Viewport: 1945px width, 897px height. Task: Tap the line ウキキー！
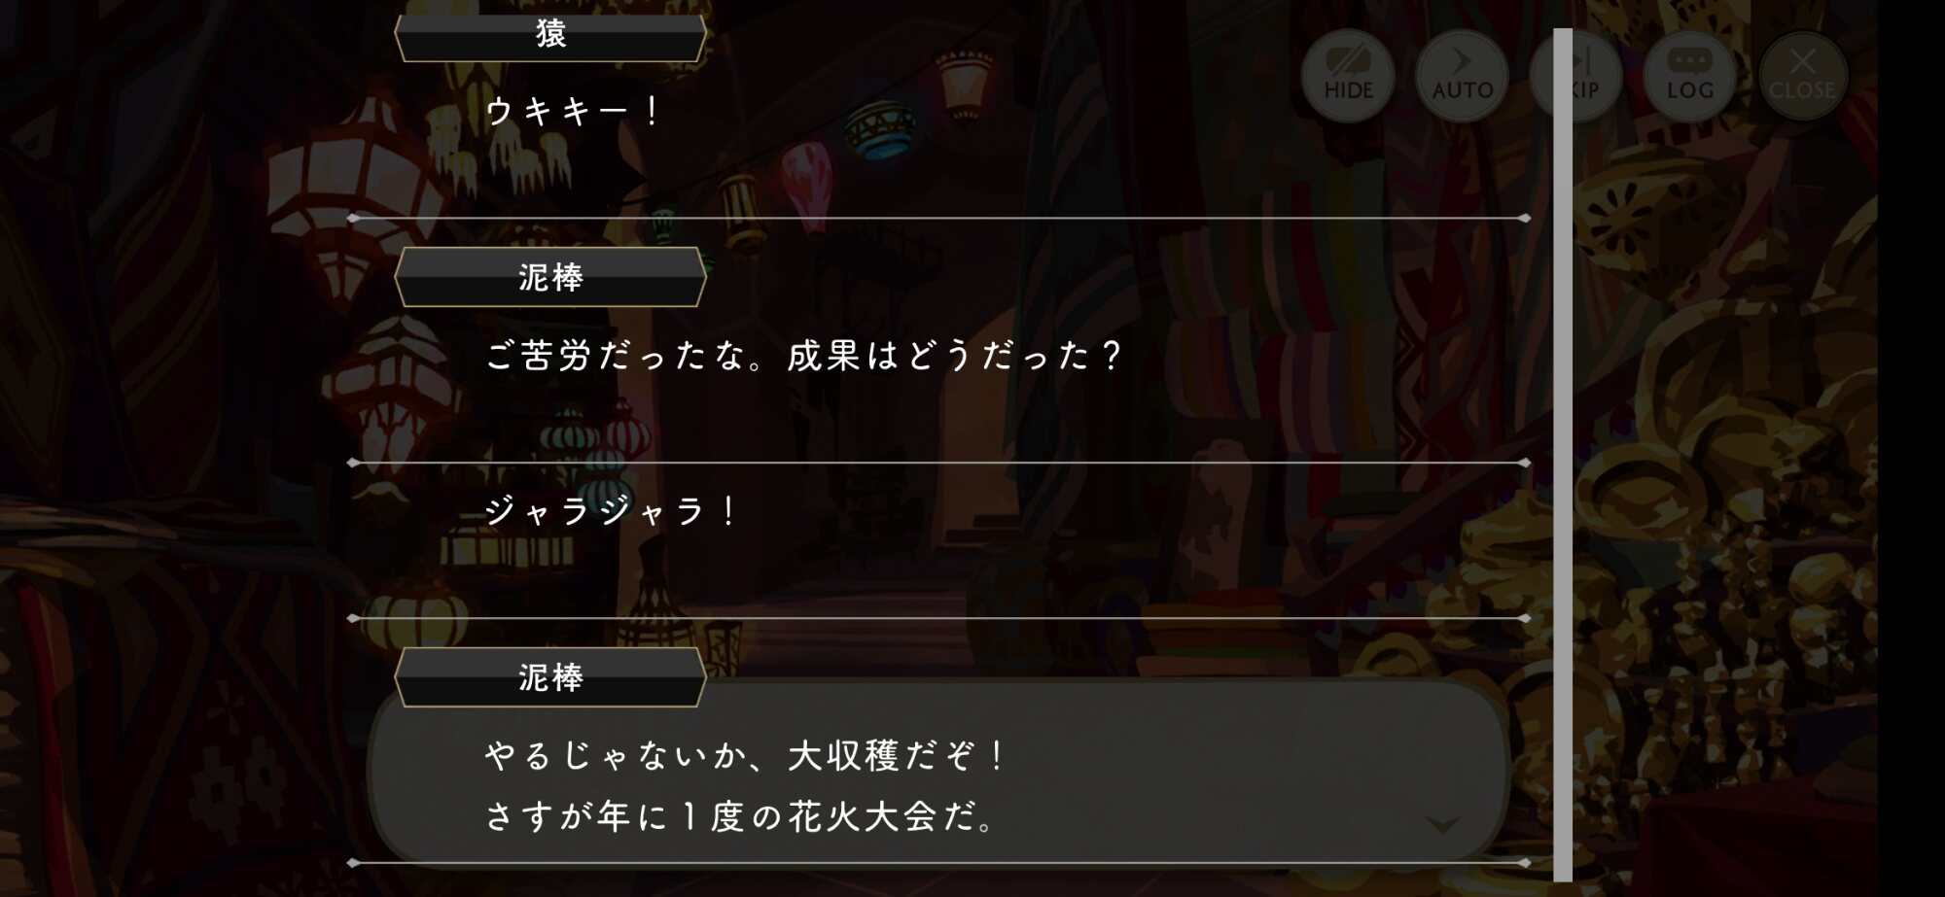574,111
